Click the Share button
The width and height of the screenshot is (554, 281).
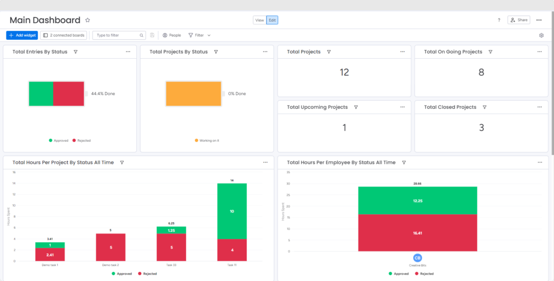click(x=519, y=20)
